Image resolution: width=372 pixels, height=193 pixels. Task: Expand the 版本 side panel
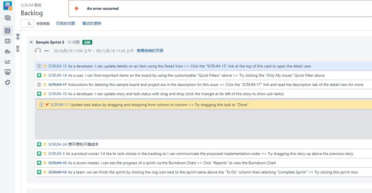[x=18, y=37]
